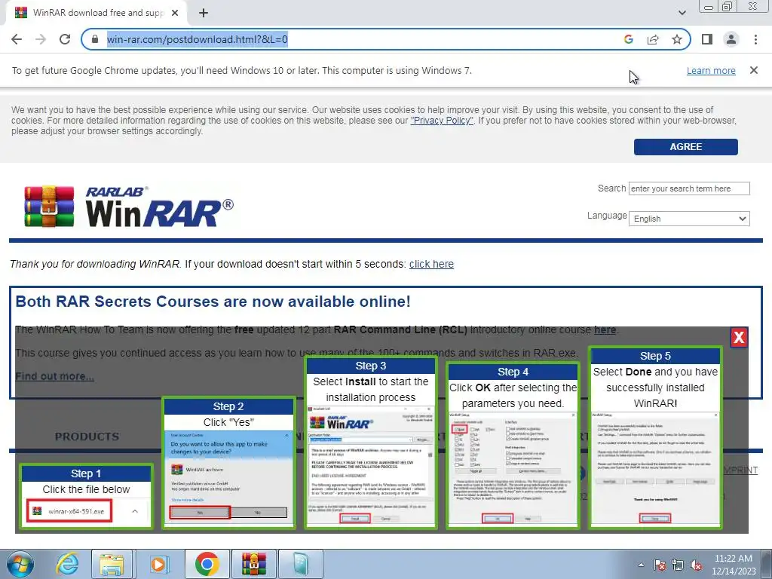Click the WinRAR logo
Screen dimensions: 772x579
tap(129, 207)
